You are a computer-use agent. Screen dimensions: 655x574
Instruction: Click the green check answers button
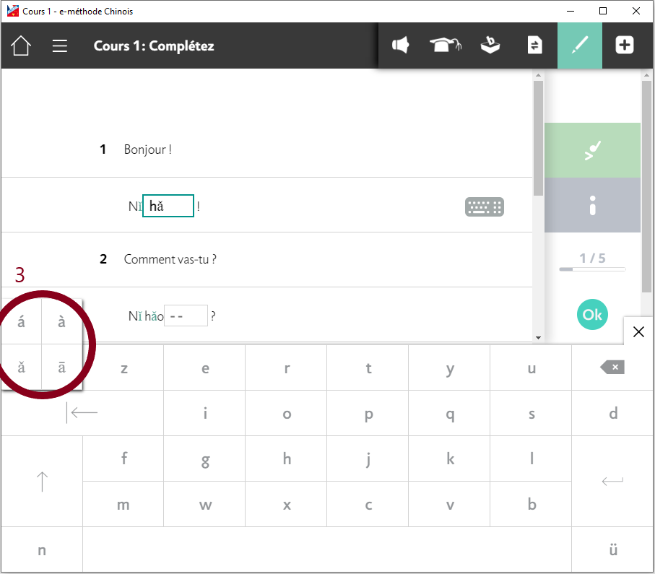tap(592, 150)
